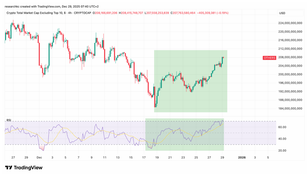Select the Dec label on time axis

40,157
